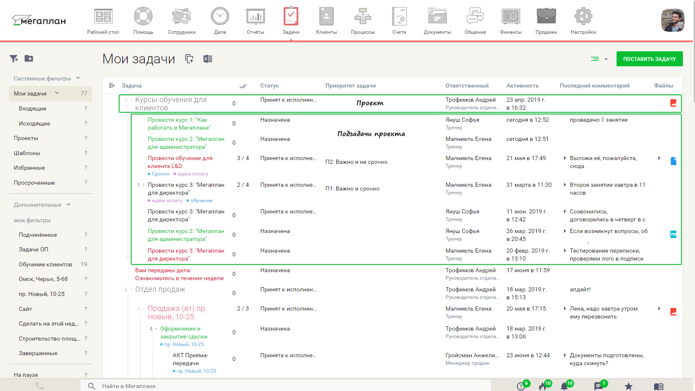Click the add folder icon in sidebar
Screen dimensions: 695x391
[x=29, y=59]
